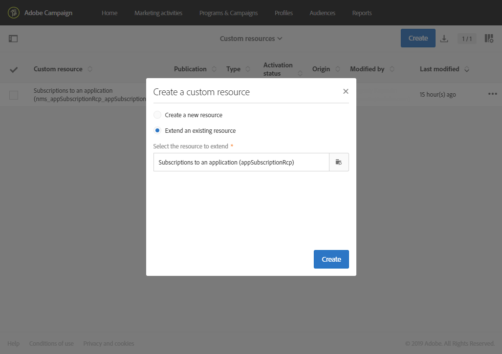Screen dimensions: 502x354
Task: Tick the checkbox for Subscriptions to an application row
Action: tap(14, 95)
